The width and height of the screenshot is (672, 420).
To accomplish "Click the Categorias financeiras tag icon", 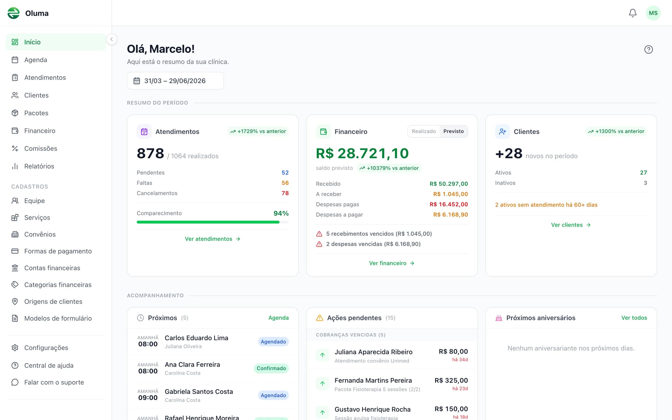I will coord(15,285).
